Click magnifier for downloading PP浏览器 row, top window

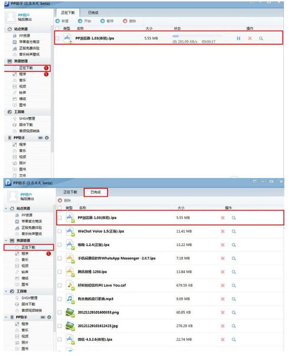[x=261, y=39]
